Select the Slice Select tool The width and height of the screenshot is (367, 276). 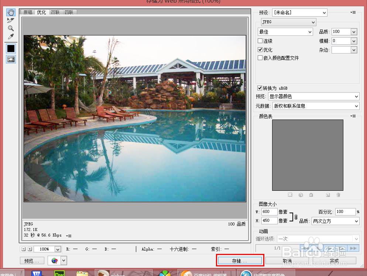11,20
